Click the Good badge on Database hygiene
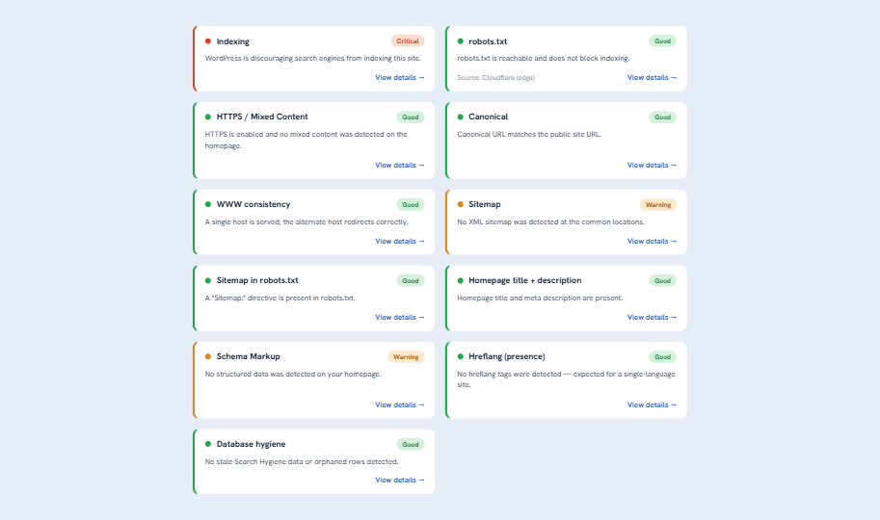 411,444
